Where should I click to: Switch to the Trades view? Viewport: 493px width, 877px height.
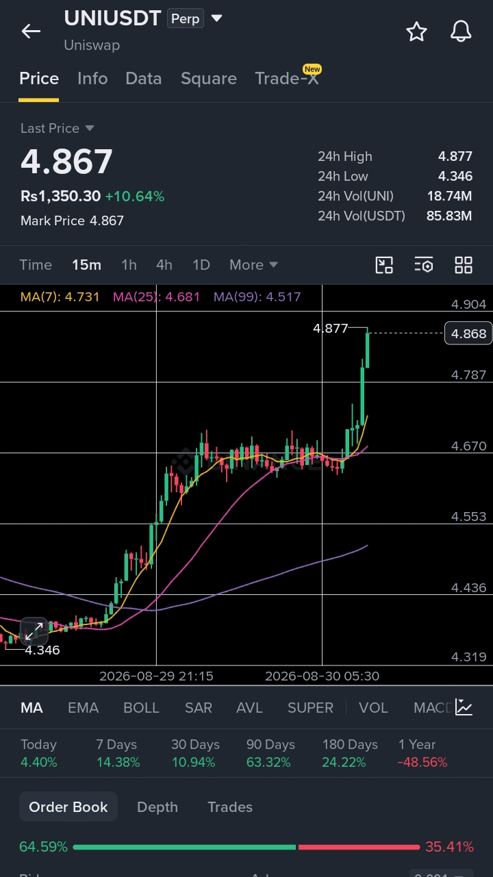tap(230, 807)
